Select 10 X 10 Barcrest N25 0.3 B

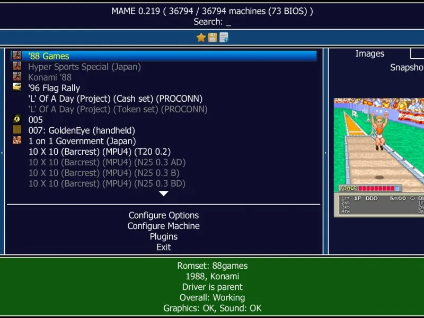[x=104, y=173]
